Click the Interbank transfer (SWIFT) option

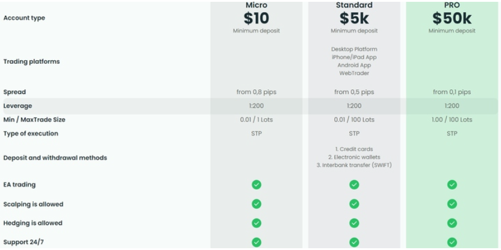[354, 165]
